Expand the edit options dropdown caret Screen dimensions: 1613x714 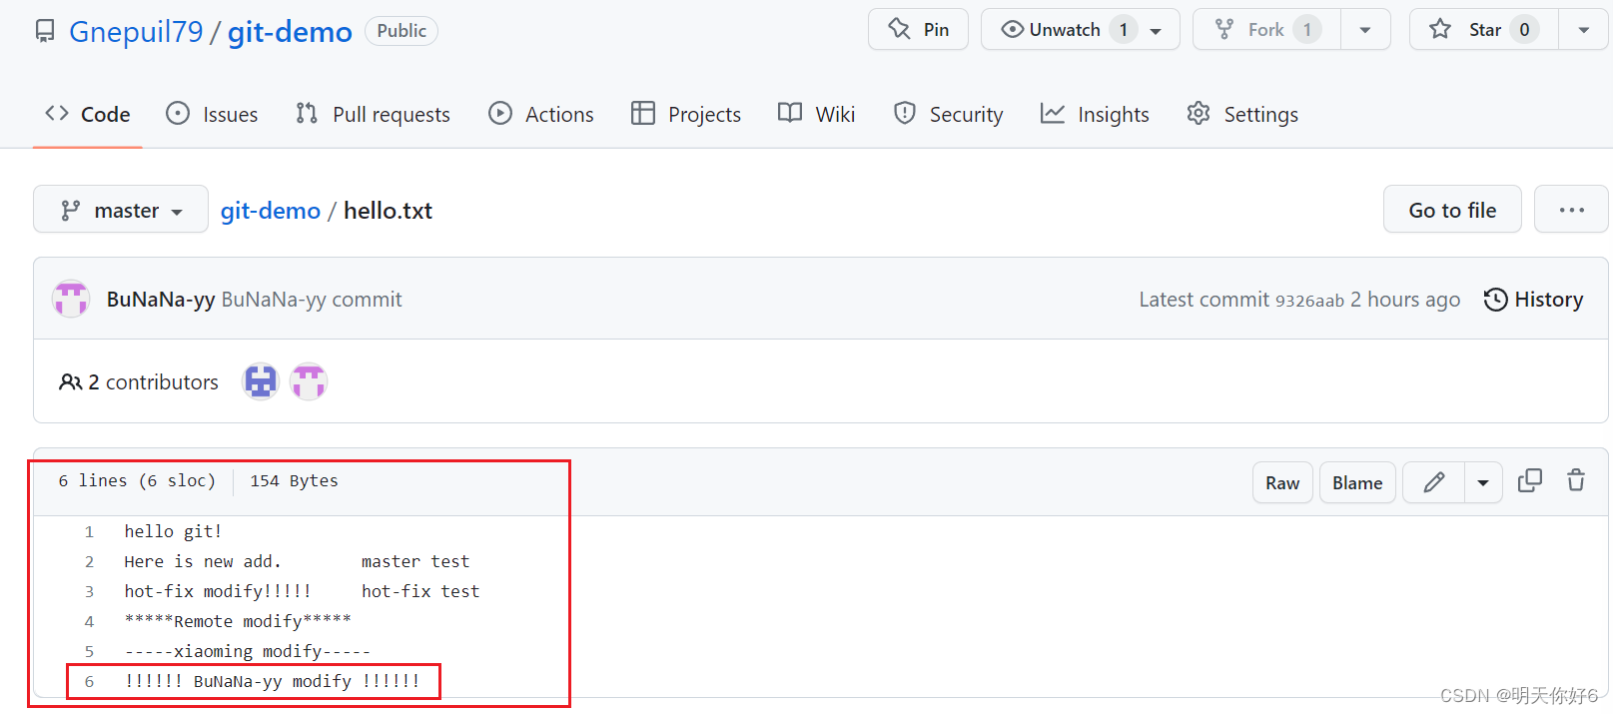[x=1483, y=482]
